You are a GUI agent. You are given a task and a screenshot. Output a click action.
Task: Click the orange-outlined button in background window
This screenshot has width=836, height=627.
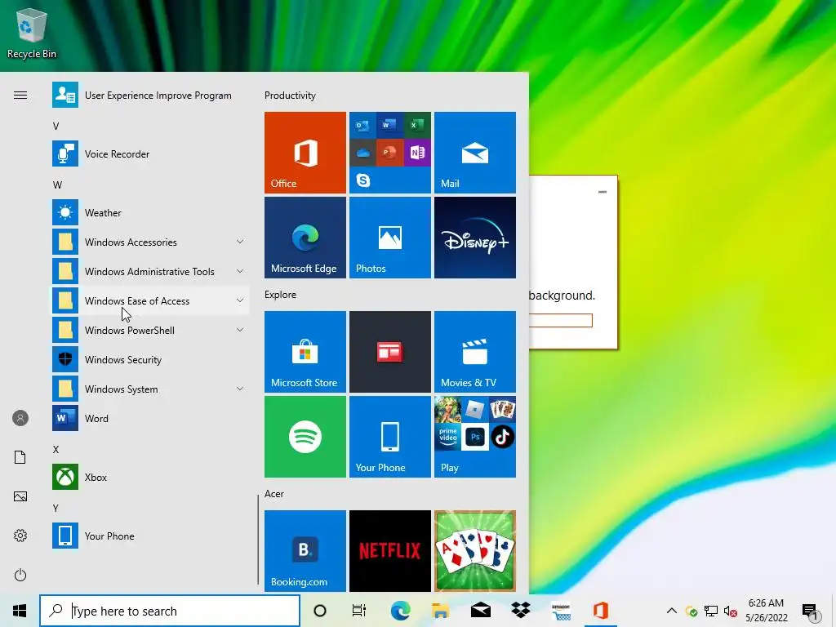click(560, 320)
